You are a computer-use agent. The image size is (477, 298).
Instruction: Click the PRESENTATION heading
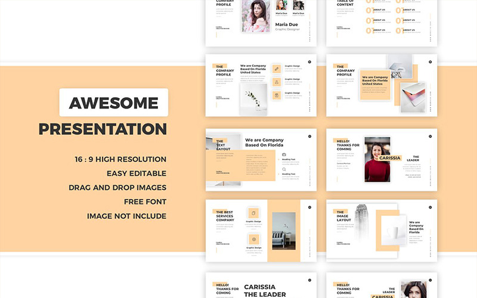click(x=103, y=129)
